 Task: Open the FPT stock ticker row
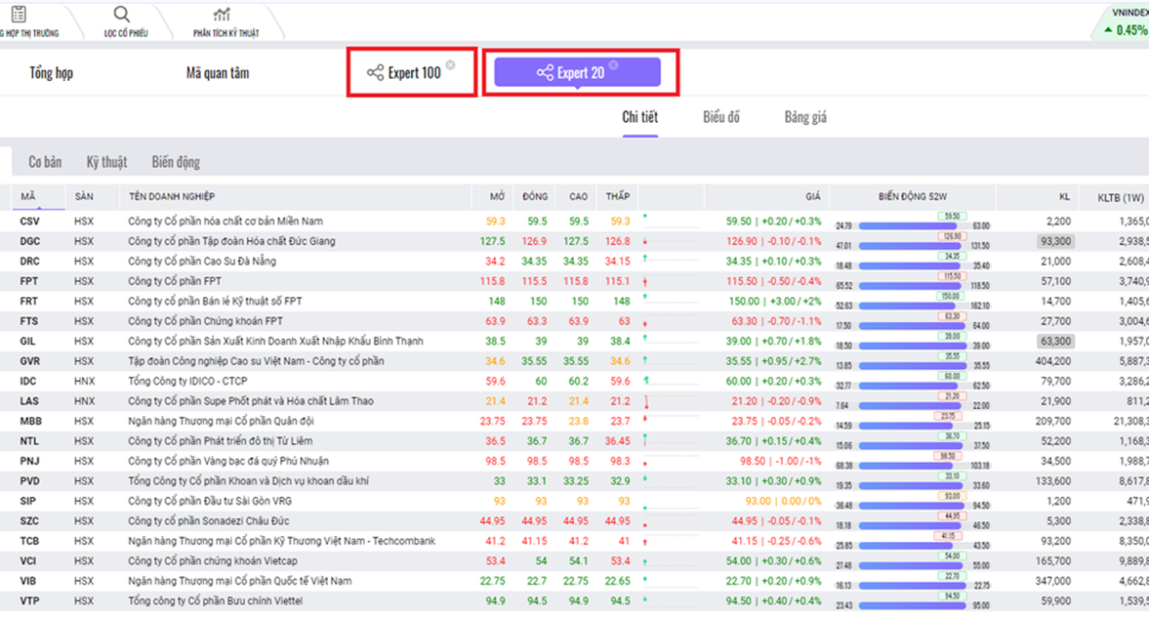pos(28,281)
